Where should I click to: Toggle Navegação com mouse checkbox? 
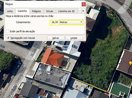click(8, 38)
